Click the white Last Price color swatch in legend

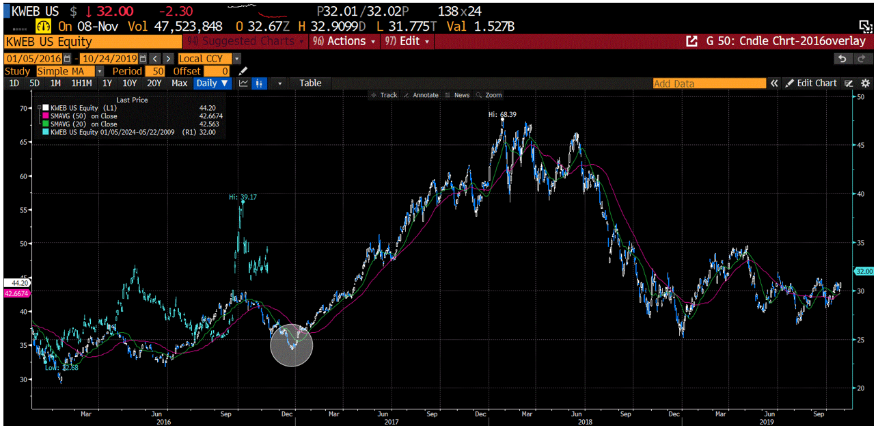45,107
